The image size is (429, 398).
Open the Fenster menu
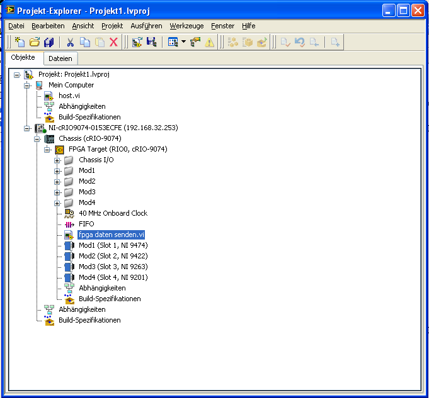(x=223, y=26)
